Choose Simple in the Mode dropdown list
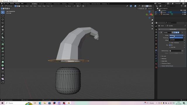This screenshot has width=187, height=105. click(x=176, y=38)
